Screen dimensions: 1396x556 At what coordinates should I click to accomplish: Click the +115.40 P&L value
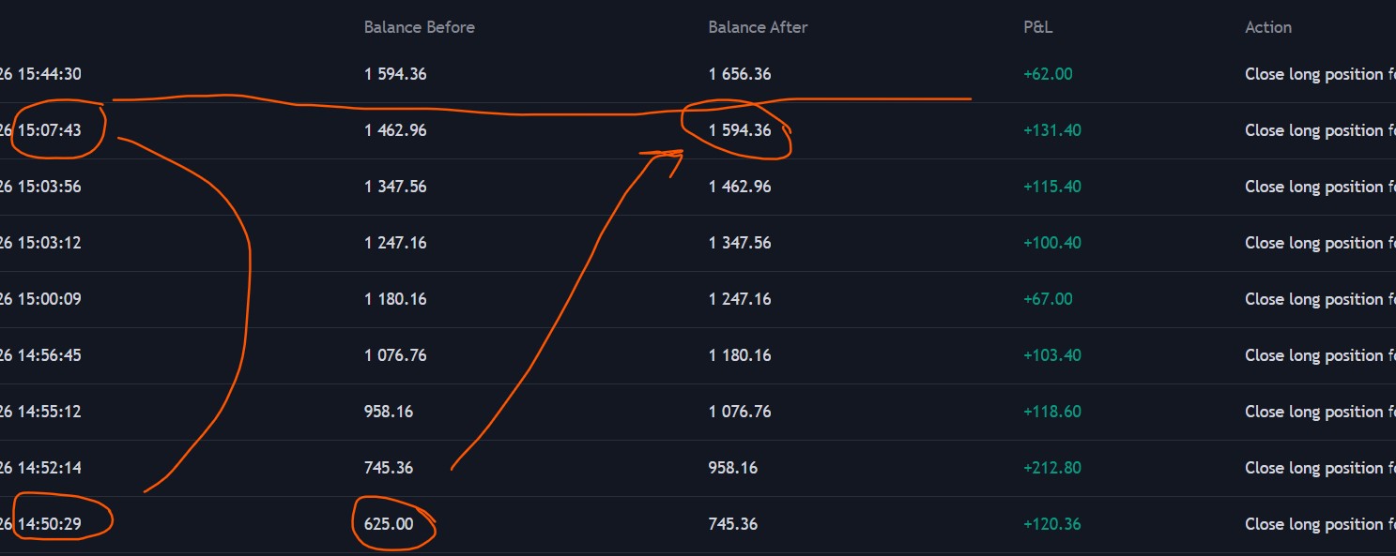tap(1051, 187)
